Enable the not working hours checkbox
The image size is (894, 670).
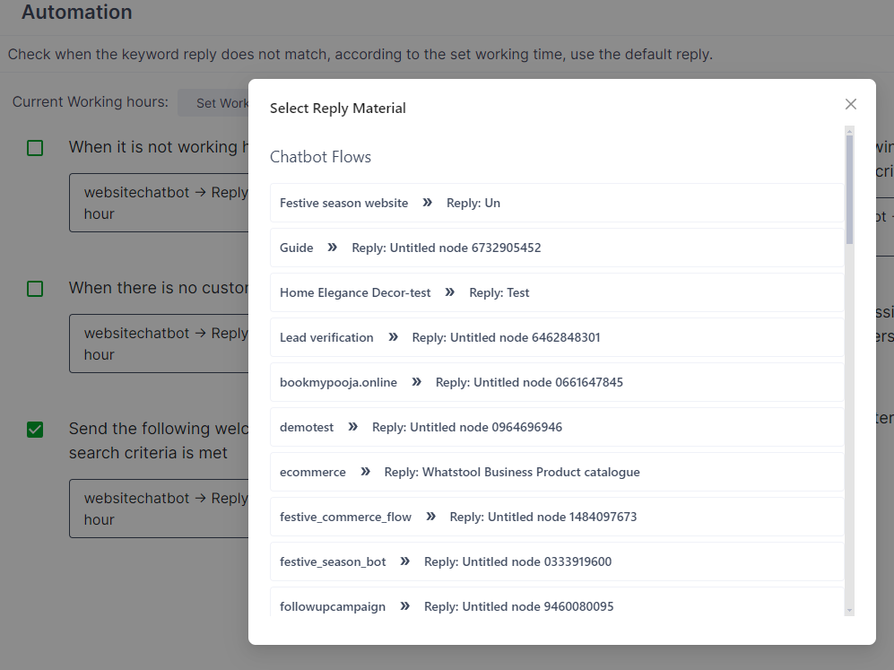[x=35, y=148]
